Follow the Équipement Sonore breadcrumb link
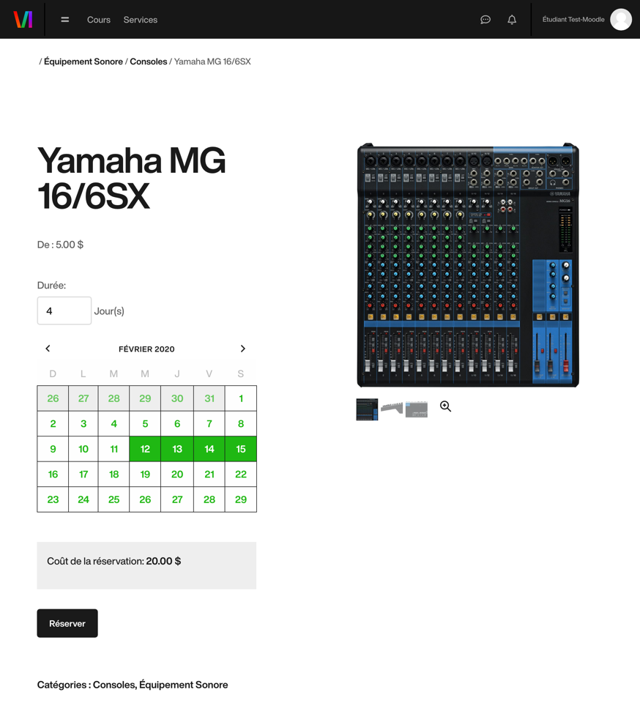 (83, 62)
